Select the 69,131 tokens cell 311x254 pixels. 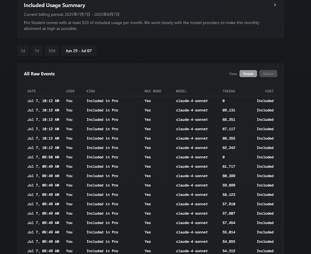(229, 110)
